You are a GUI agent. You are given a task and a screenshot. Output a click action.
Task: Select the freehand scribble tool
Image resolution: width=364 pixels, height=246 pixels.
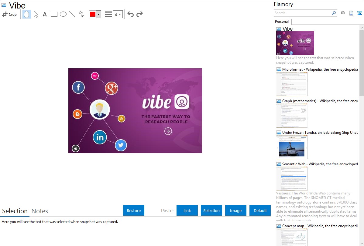pyautogui.click(x=81, y=14)
